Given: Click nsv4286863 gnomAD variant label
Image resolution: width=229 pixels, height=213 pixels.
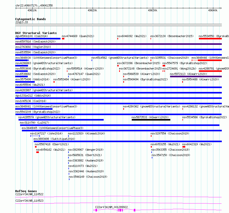Looking at the screenshot, I should coord(44,63).
